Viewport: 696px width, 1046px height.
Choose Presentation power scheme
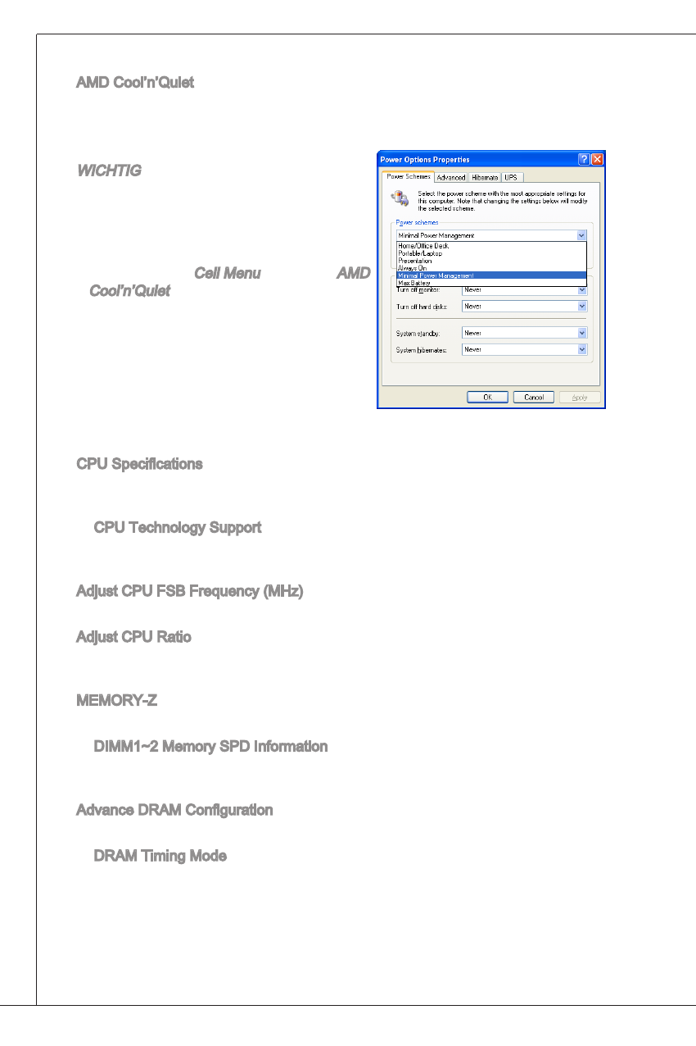click(x=491, y=261)
